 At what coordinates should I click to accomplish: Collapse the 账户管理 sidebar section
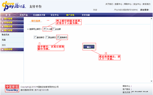12,30
